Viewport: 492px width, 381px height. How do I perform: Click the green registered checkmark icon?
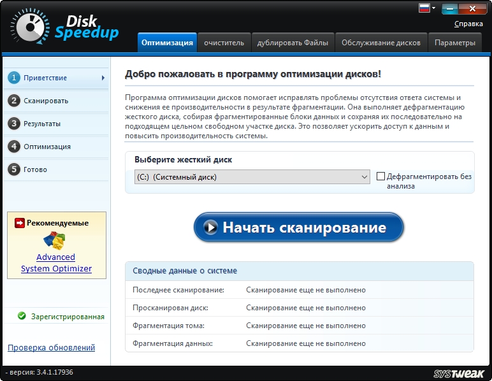pyautogui.click(x=22, y=316)
